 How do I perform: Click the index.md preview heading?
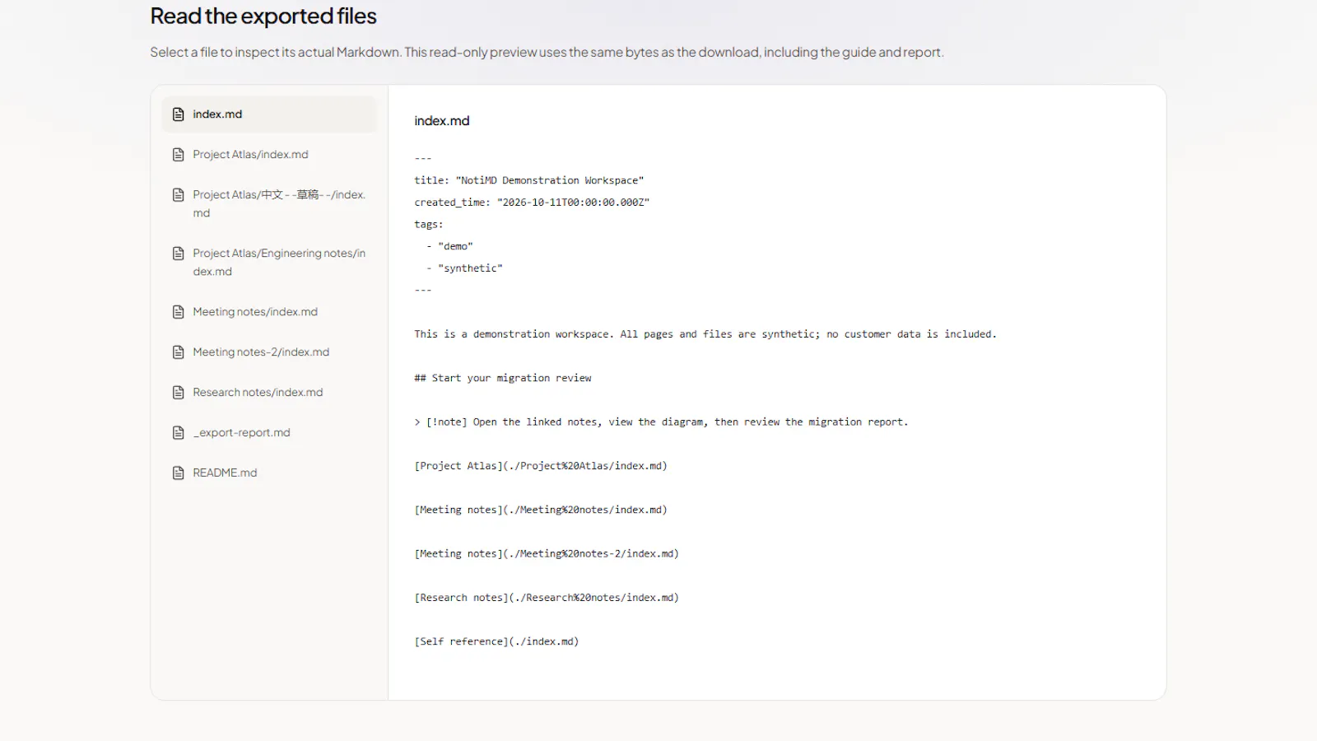tap(442, 121)
